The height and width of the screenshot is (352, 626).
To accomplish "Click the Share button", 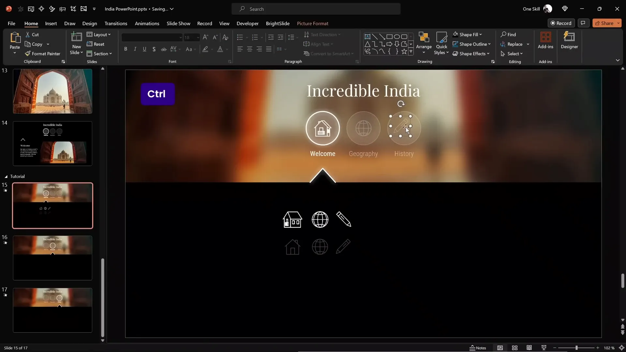I will point(604,23).
